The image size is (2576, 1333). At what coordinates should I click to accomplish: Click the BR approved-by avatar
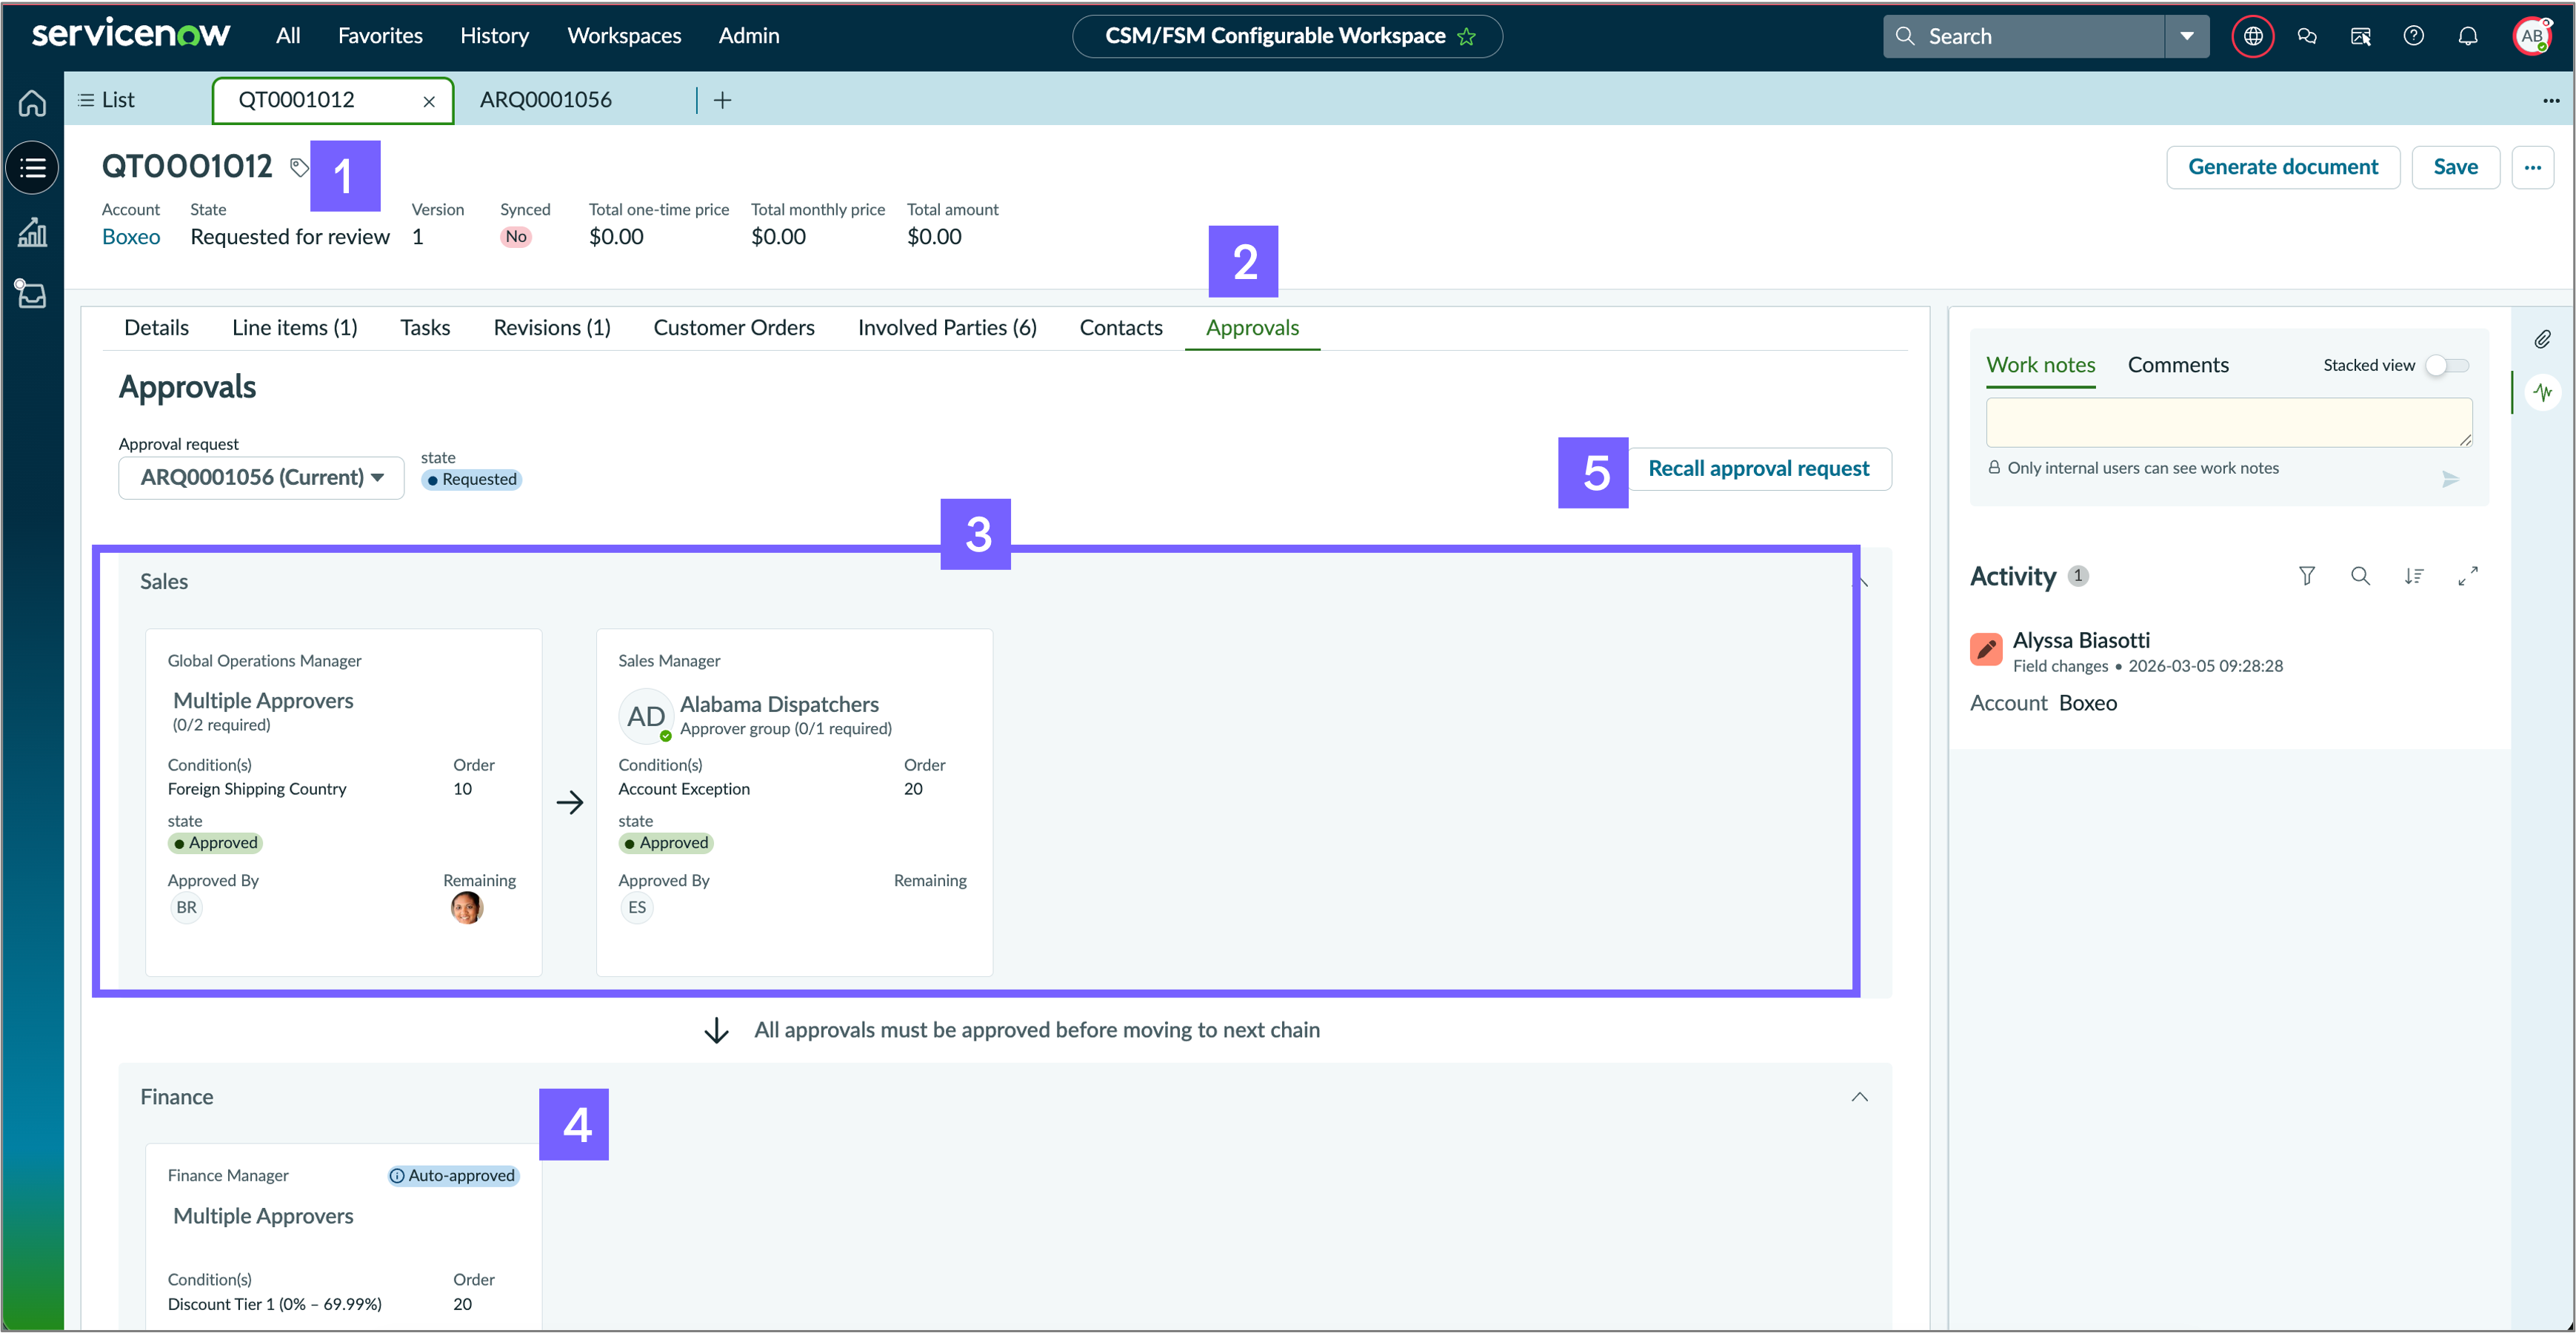186,907
